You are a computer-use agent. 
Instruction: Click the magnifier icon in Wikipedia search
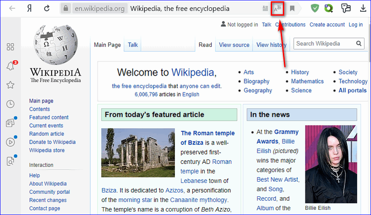tap(359, 43)
